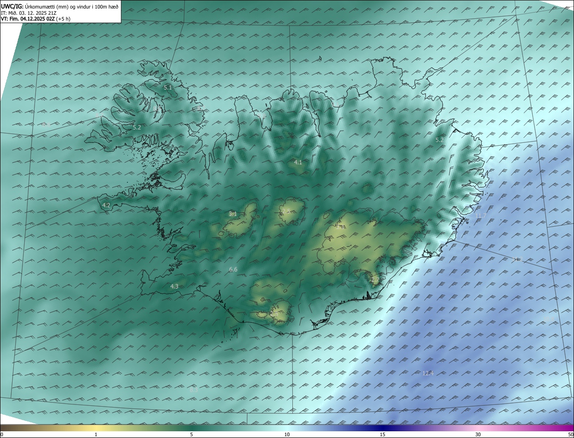Click the 15 tick on the color scale
Viewport: 574px width, 438px height.
pos(383,435)
